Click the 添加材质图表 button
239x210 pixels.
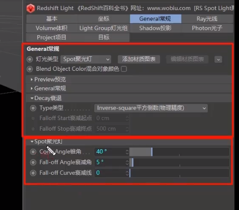(139, 59)
